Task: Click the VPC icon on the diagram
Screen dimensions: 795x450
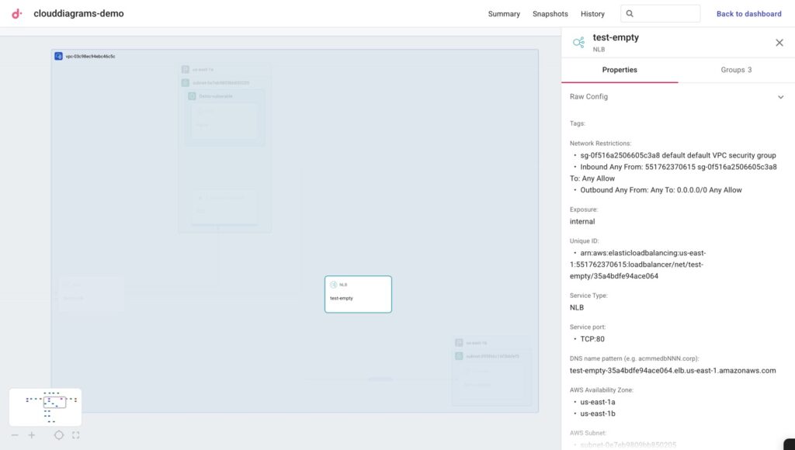Action: point(59,56)
